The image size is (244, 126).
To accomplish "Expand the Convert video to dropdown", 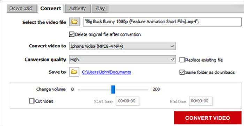I will [x=122, y=46].
